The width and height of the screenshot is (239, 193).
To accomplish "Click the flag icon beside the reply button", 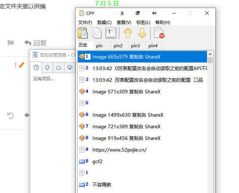I will click(x=11, y=43).
